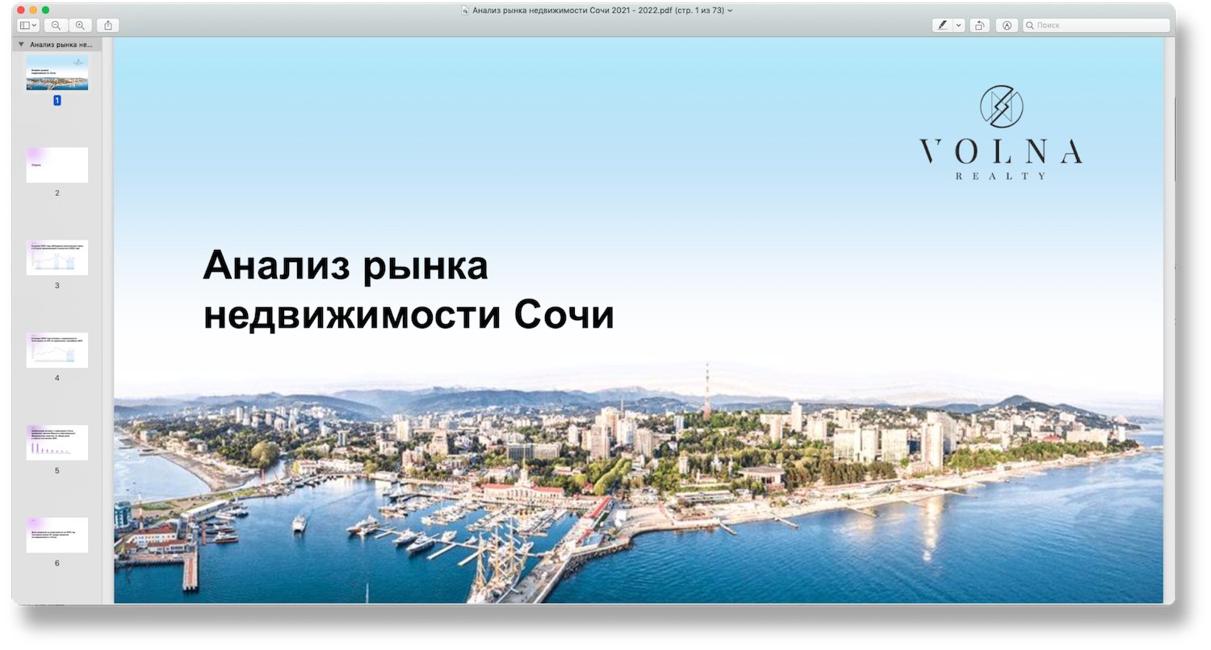Open page 5 with the chart thumbnail
This screenshot has height=650, width=1211.
click(x=57, y=442)
